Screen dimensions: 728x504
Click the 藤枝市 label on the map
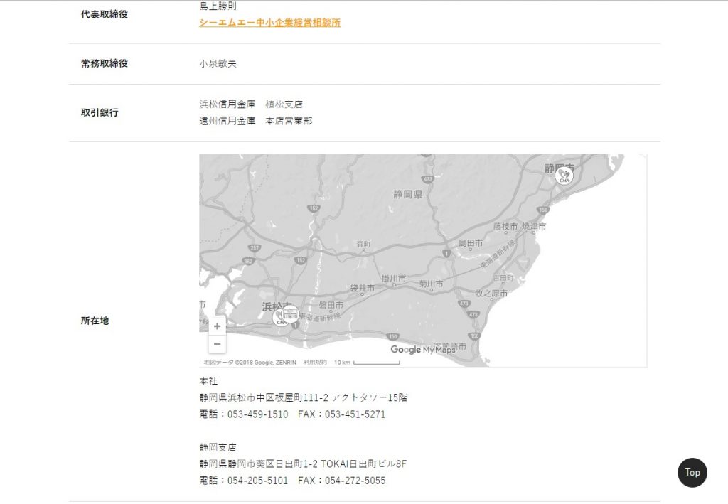pyautogui.click(x=505, y=227)
